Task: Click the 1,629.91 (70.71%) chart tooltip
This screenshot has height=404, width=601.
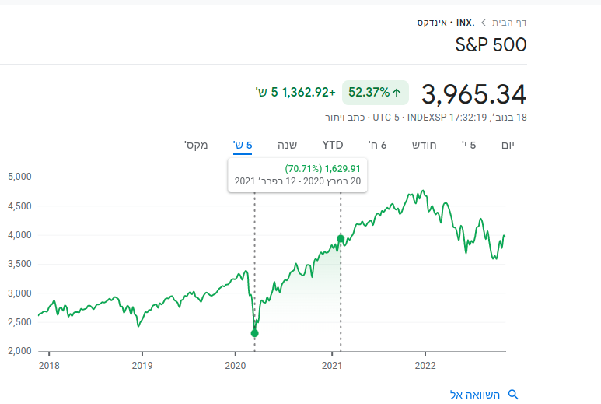Action: [x=297, y=174]
